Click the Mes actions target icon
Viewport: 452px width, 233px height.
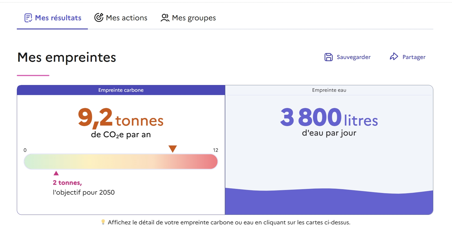pos(99,17)
